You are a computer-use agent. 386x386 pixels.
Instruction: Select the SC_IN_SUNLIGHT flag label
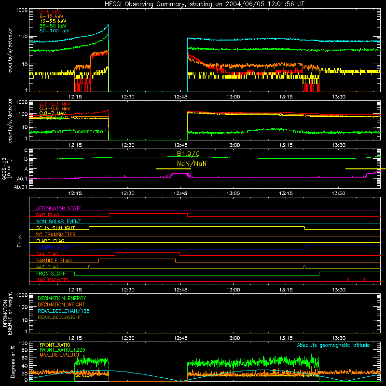(55, 228)
